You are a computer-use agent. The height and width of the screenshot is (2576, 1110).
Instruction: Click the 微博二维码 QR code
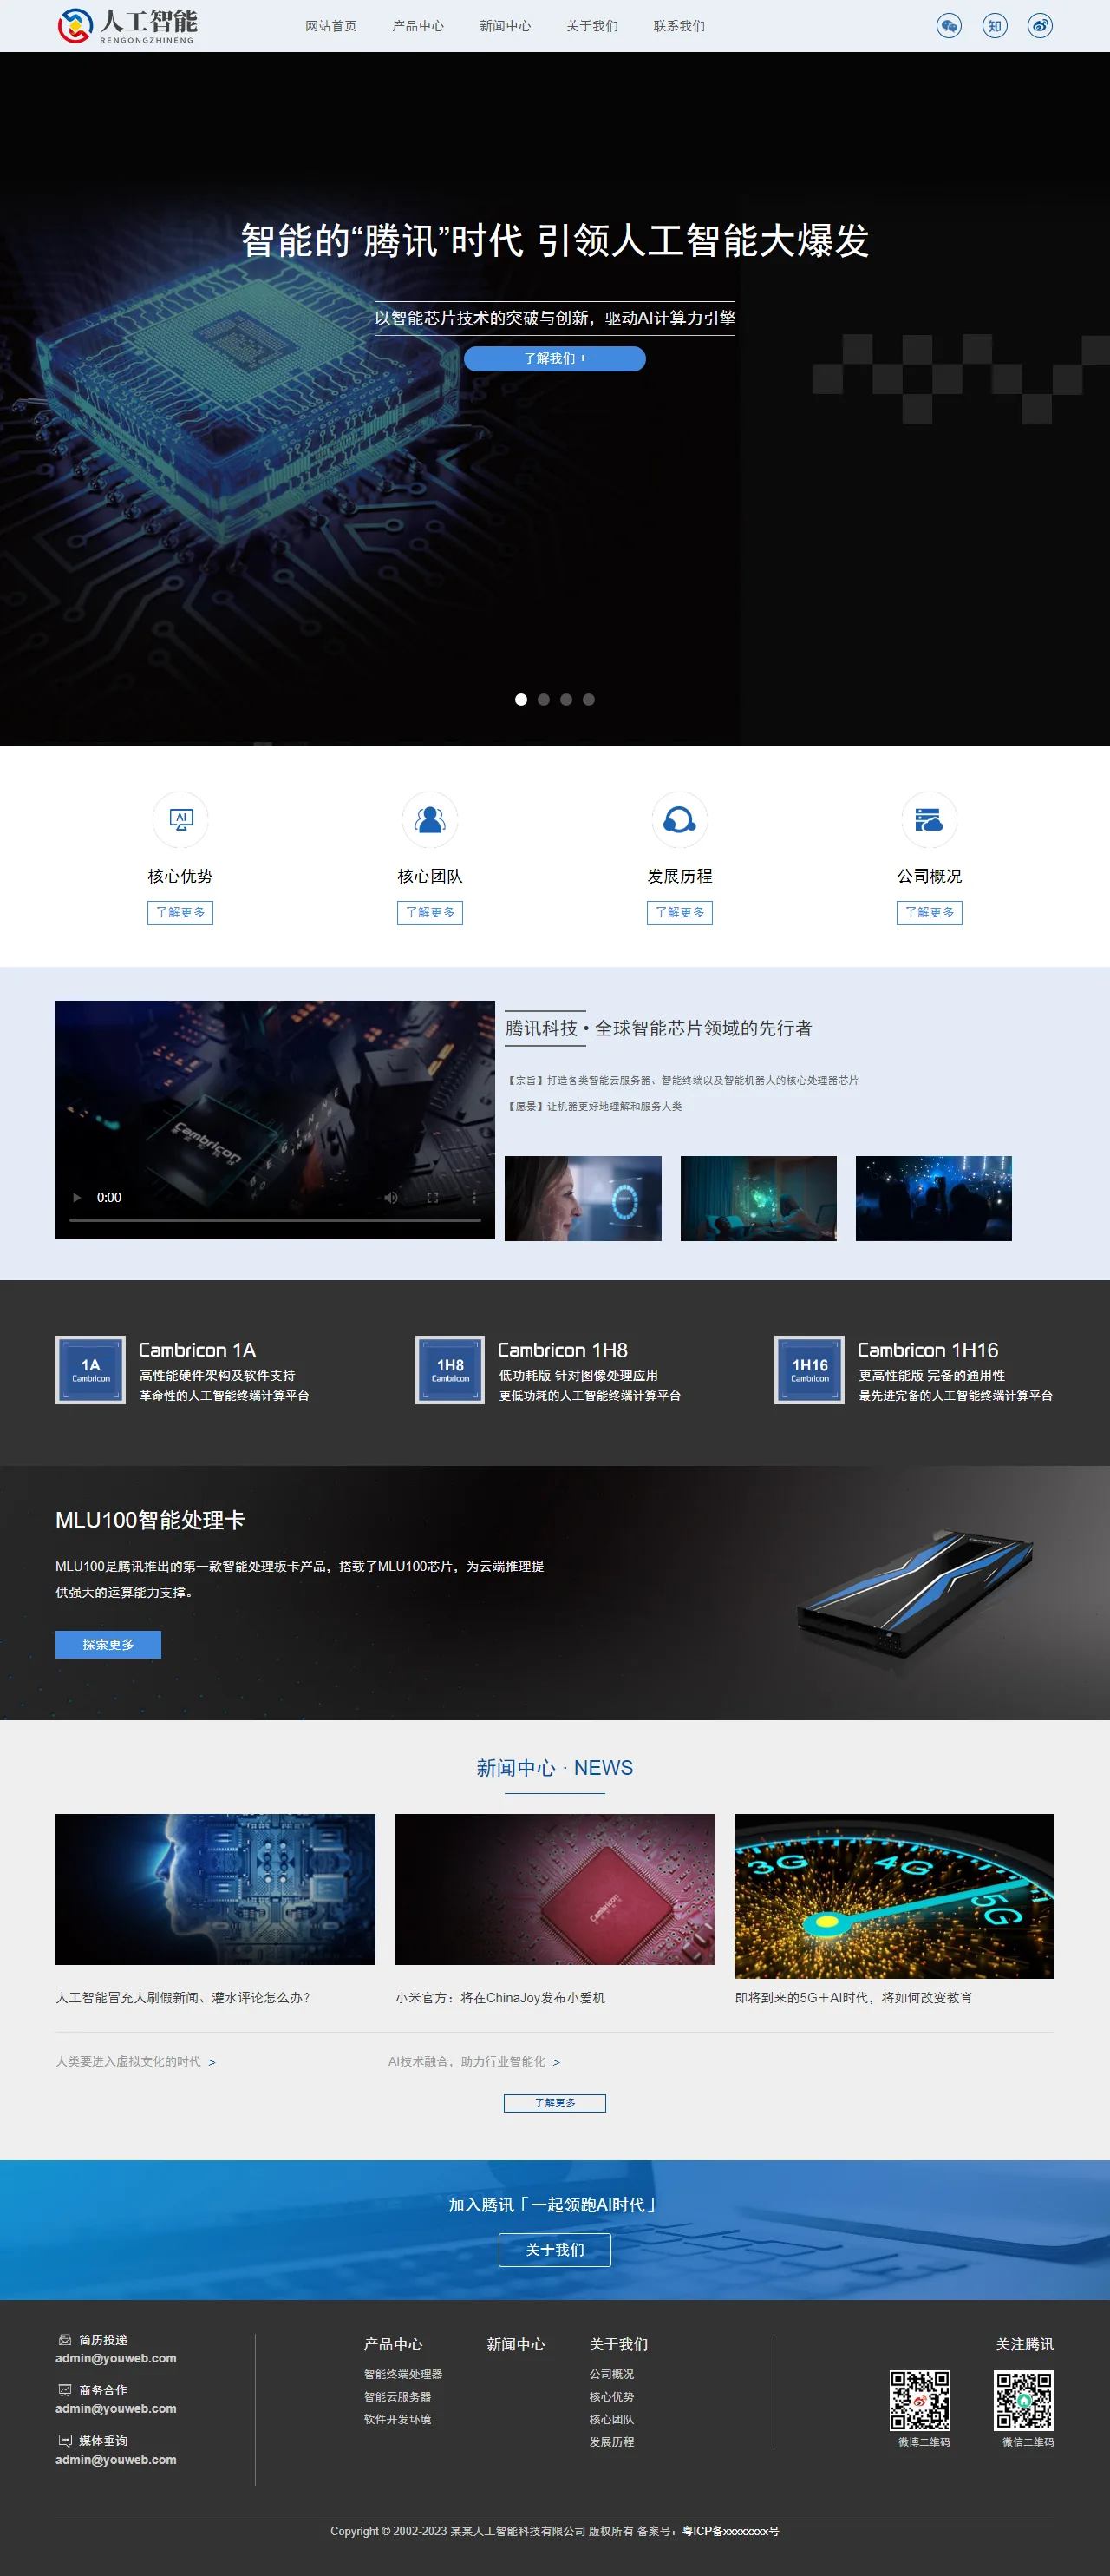[x=920, y=2400]
